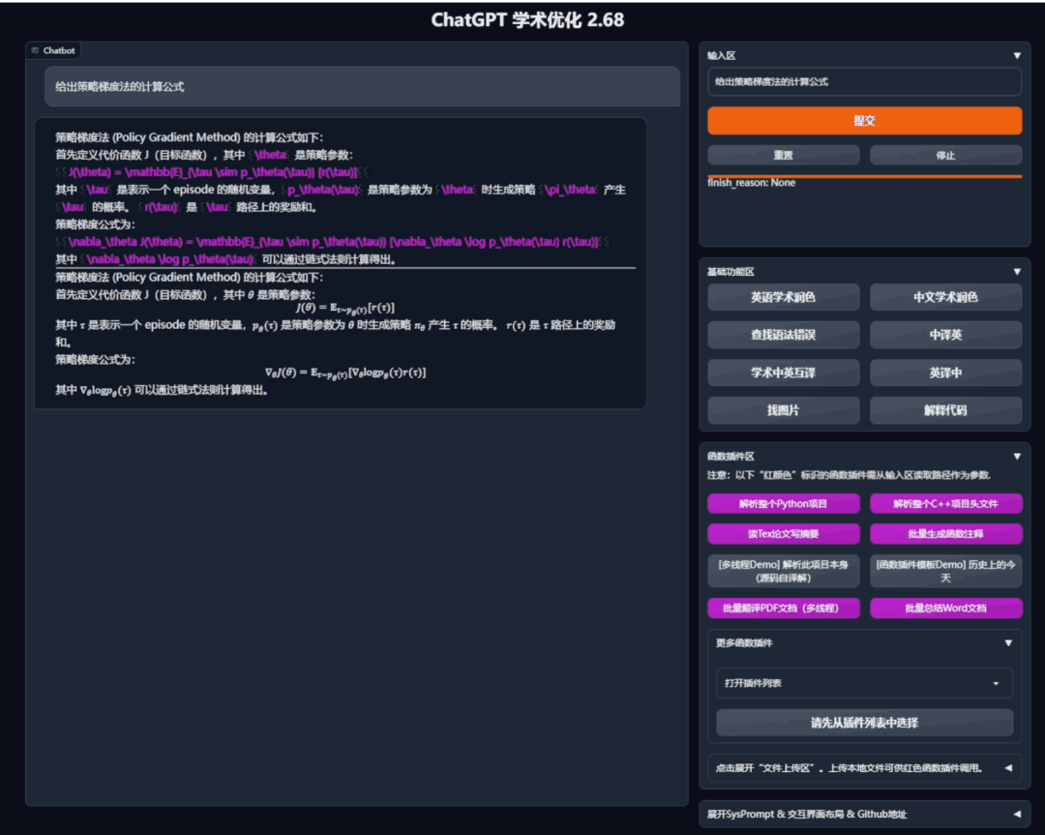Collapse the 函数插件区 panel arrow

(1017, 457)
